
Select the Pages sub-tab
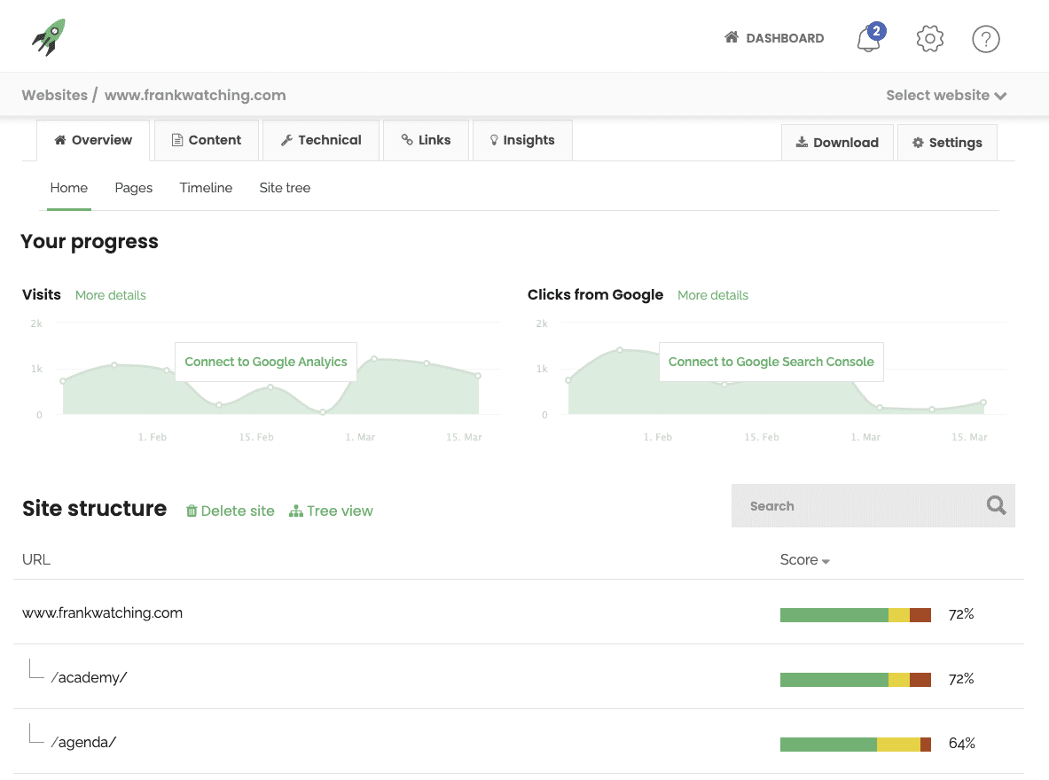tap(134, 188)
